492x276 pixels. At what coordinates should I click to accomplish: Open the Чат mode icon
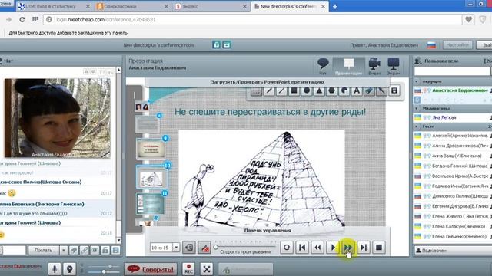323,67
